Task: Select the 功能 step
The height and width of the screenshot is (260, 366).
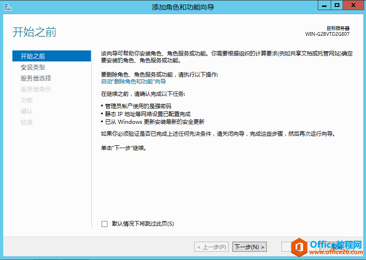Action: (x=27, y=100)
